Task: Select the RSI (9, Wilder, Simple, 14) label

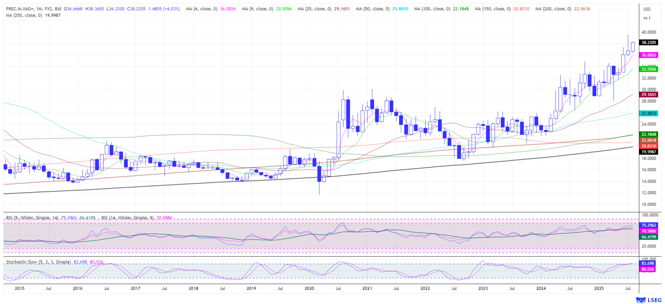Action: click(32, 218)
